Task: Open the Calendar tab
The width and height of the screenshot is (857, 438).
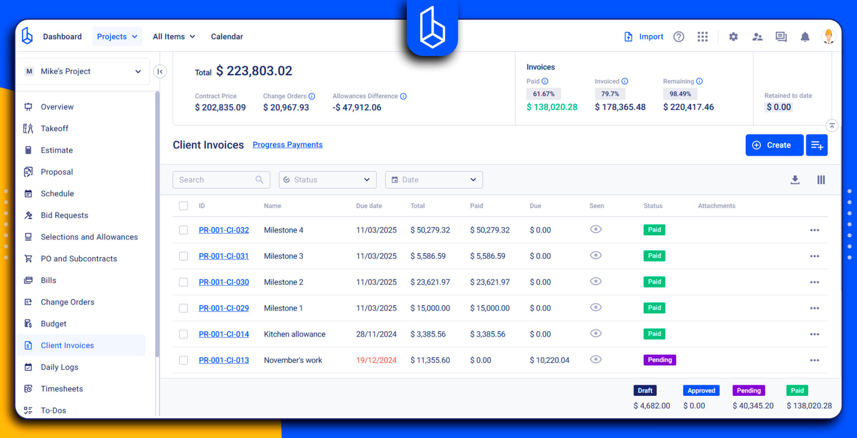Action: (227, 37)
